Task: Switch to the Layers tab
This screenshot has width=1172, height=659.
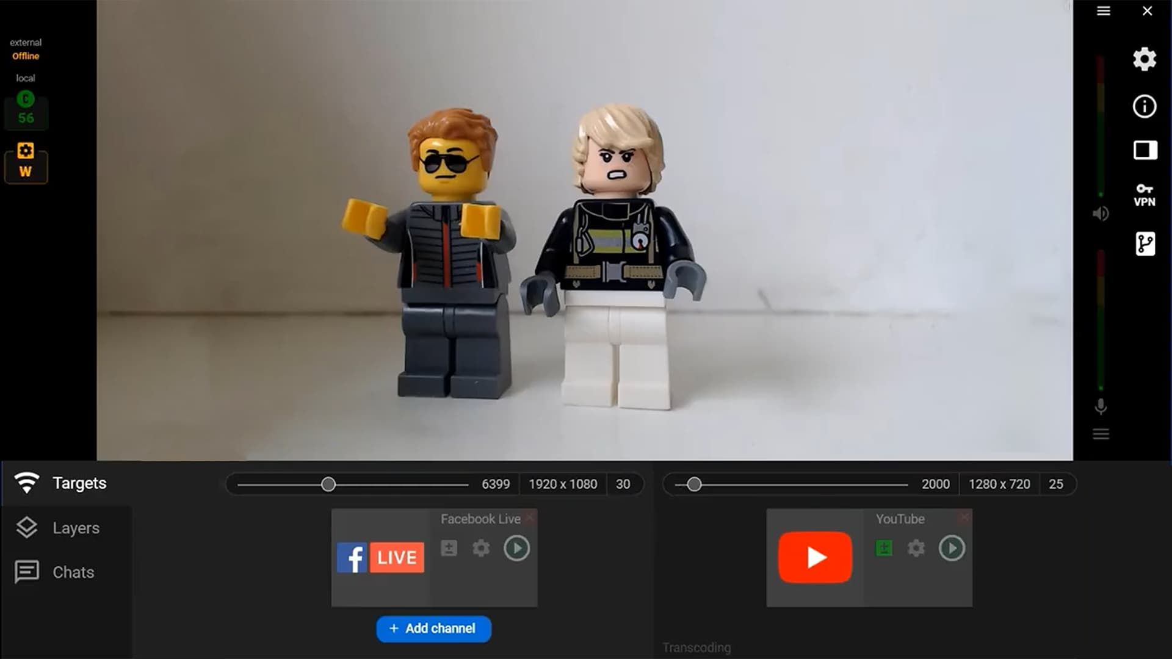Action: tap(66, 528)
